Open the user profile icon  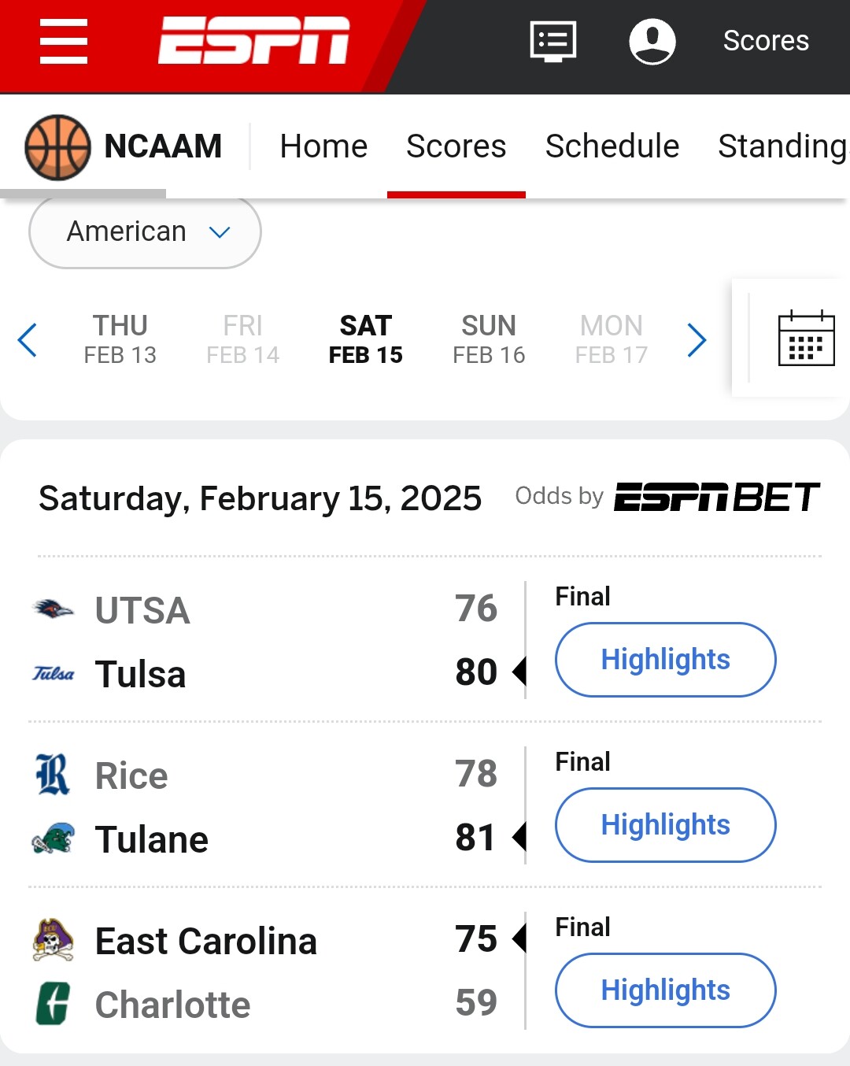tap(652, 41)
